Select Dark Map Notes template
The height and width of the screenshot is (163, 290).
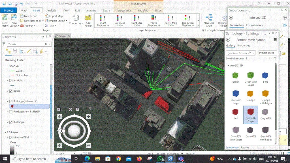click(120, 20)
